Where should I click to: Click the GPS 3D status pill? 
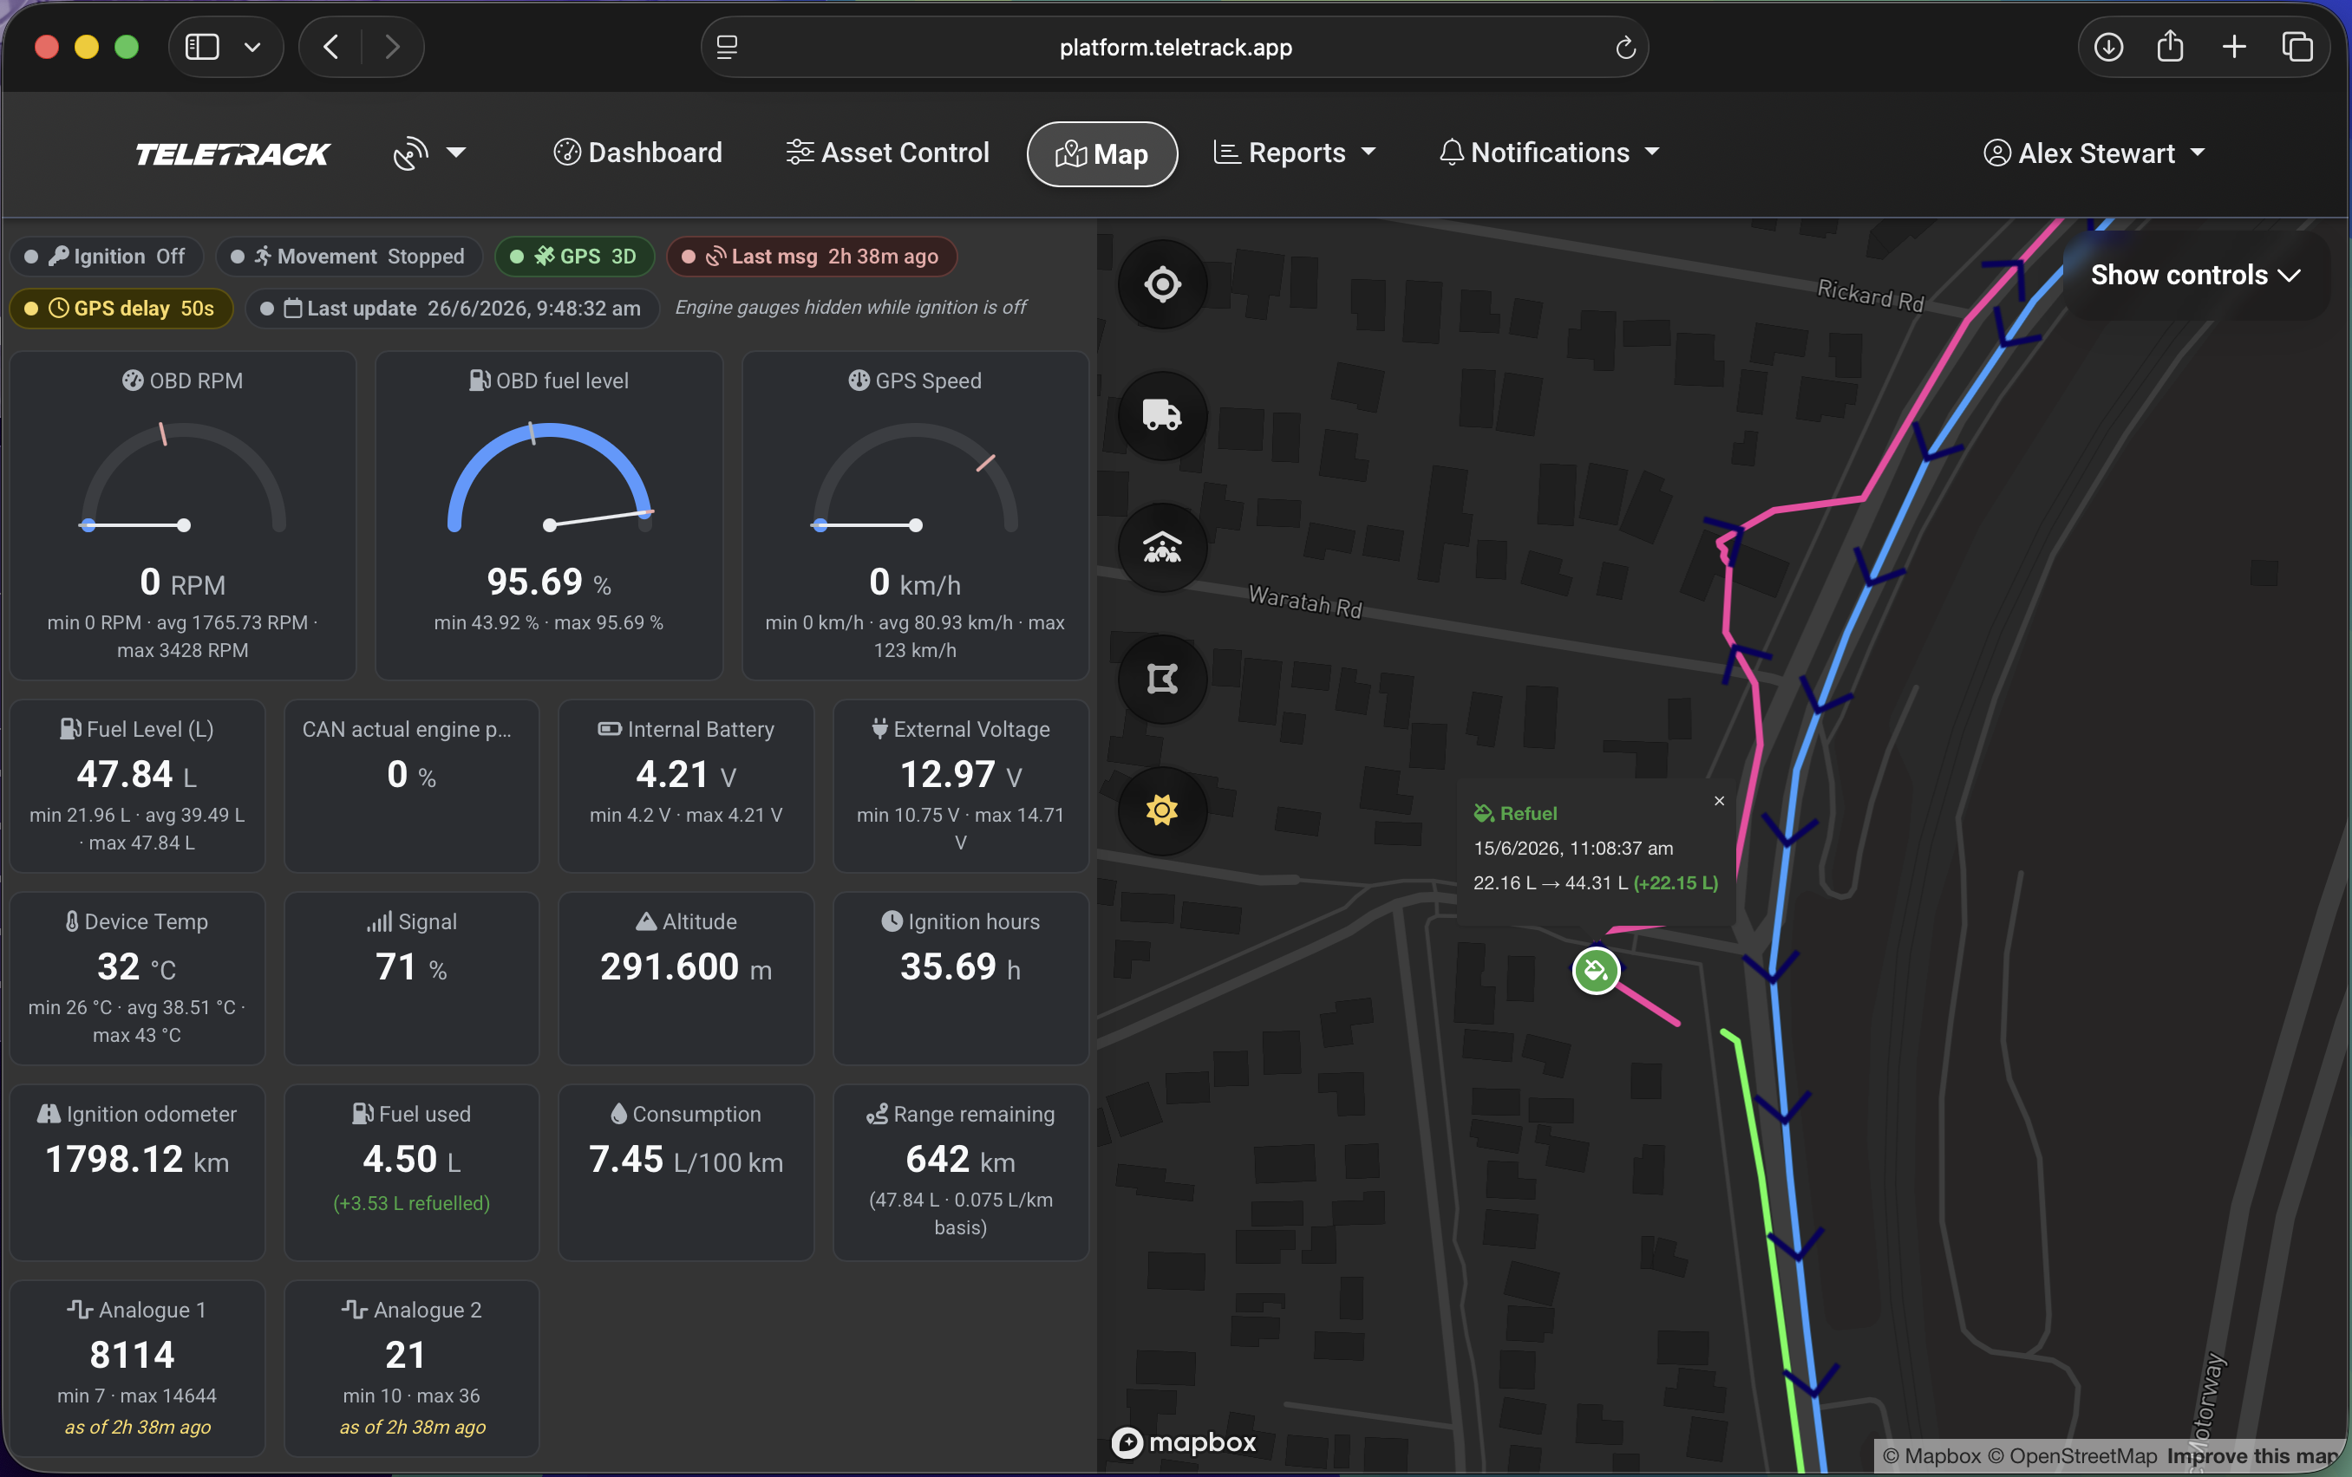tap(574, 257)
